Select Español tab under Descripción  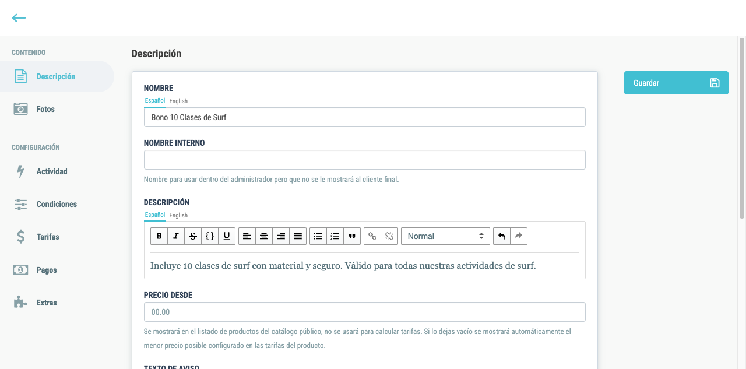click(x=155, y=215)
